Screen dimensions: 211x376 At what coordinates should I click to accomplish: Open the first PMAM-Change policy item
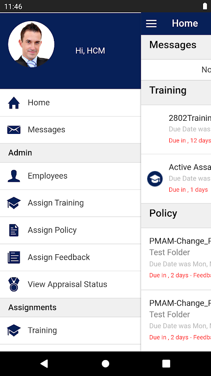click(176, 259)
